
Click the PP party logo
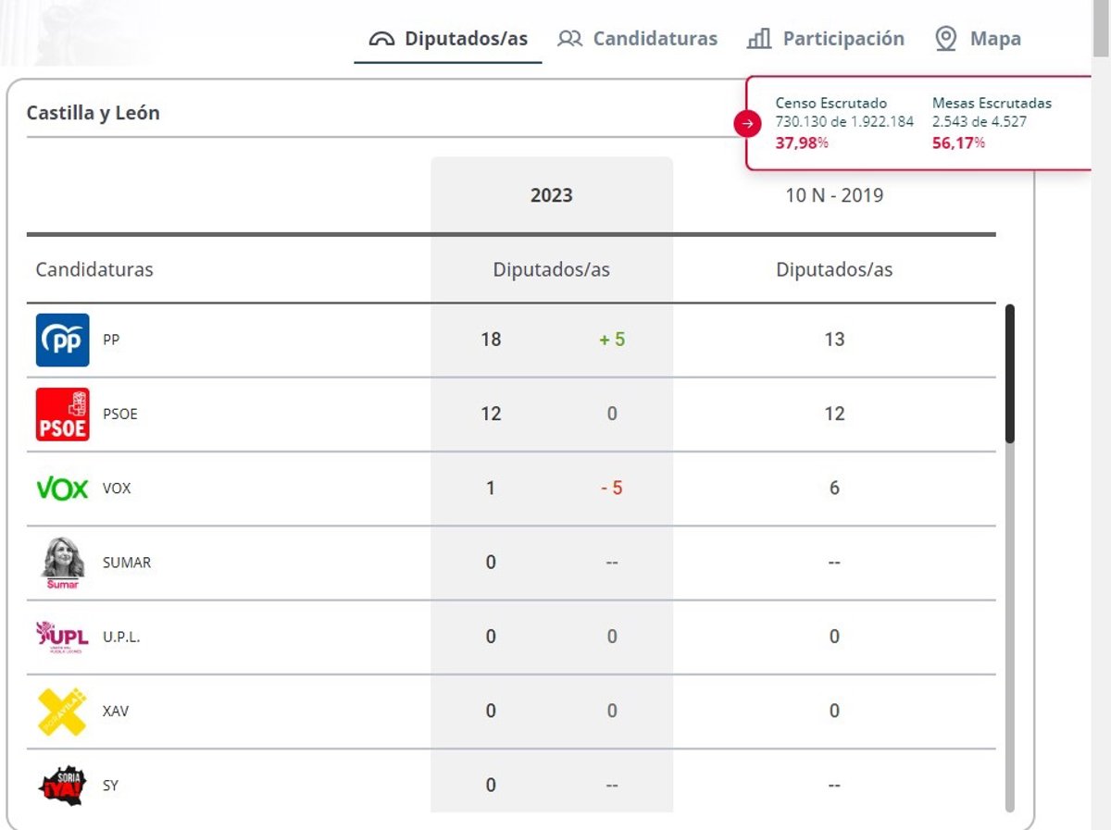coord(63,340)
